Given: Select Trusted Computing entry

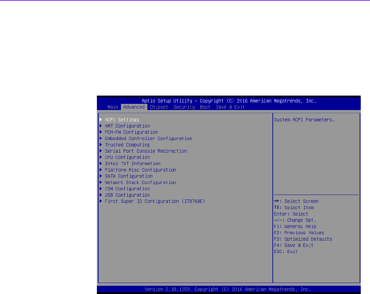Looking at the screenshot, I should coord(127,145).
